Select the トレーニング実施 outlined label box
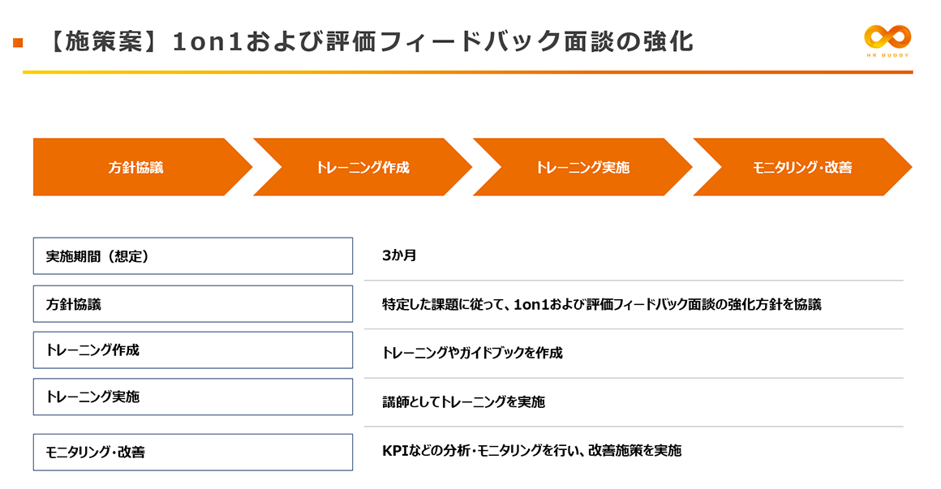The width and height of the screenshot is (941, 489). tap(193, 397)
